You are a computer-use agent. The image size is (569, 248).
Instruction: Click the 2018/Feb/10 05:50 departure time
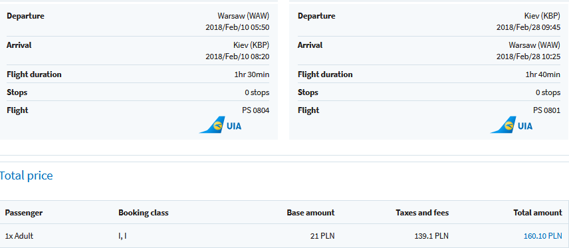pos(238,27)
